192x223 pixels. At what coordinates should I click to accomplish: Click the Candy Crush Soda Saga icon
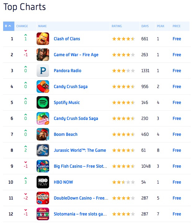[x=43, y=118]
